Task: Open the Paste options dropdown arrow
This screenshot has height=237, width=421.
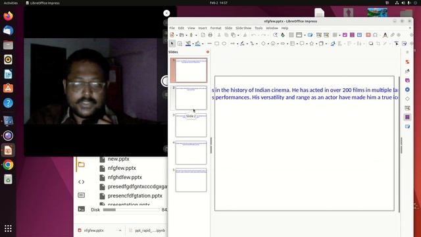Action: pos(238,35)
